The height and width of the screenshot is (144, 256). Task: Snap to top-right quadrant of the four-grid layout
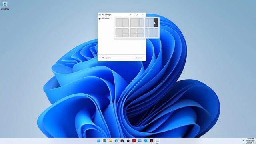coord(140,30)
